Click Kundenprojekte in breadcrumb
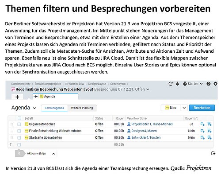Viewport: 221px width, 175px height. pos(21,84)
